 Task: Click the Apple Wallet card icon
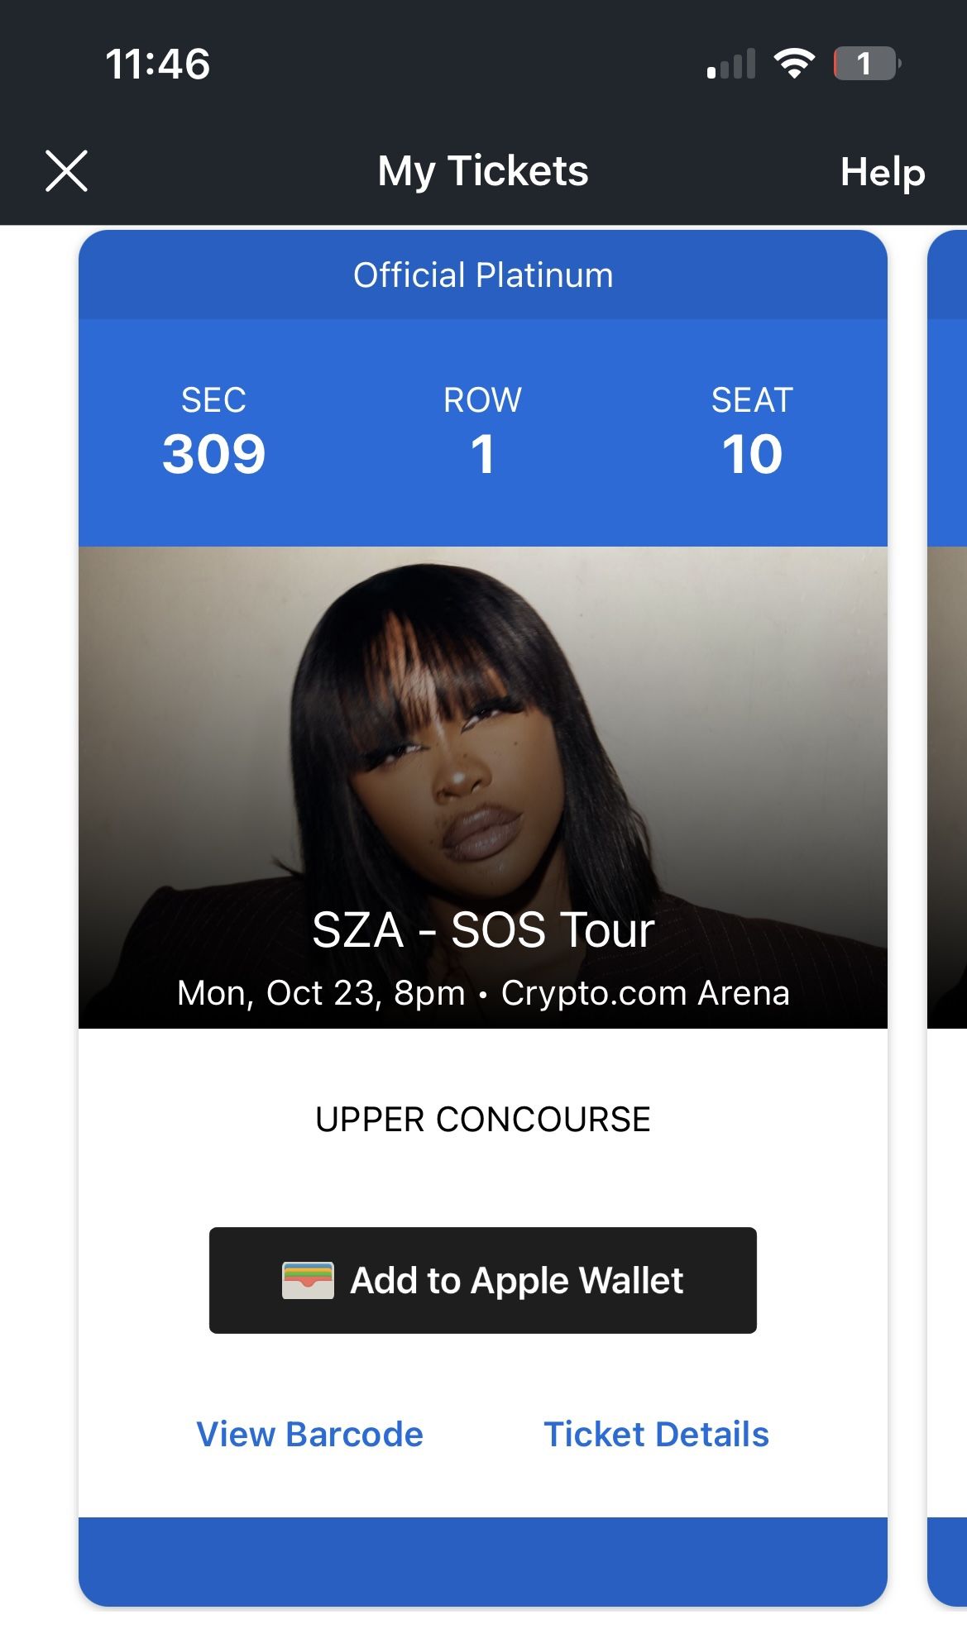[x=308, y=1280]
